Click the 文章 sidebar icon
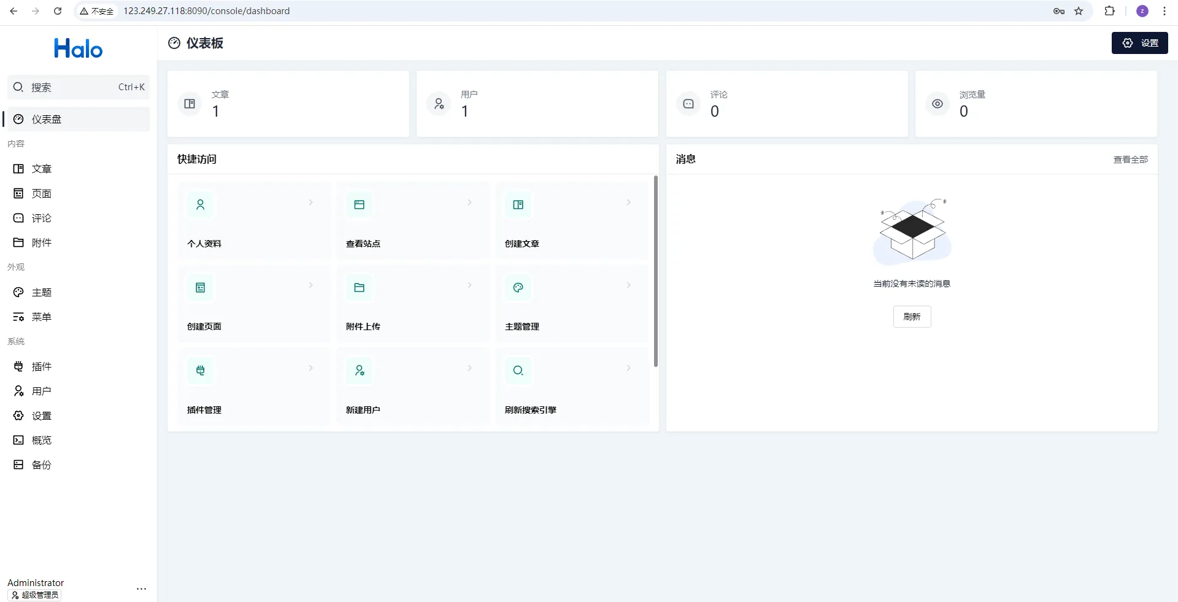The image size is (1178, 602). click(x=18, y=169)
